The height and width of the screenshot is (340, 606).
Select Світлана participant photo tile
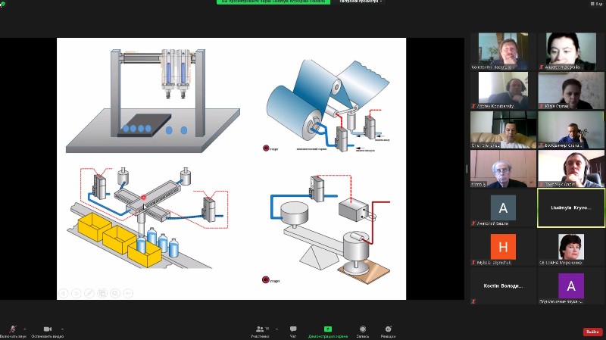[571, 247]
